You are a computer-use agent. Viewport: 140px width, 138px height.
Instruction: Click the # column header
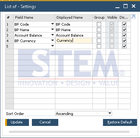pyautogui.click(x=10, y=18)
